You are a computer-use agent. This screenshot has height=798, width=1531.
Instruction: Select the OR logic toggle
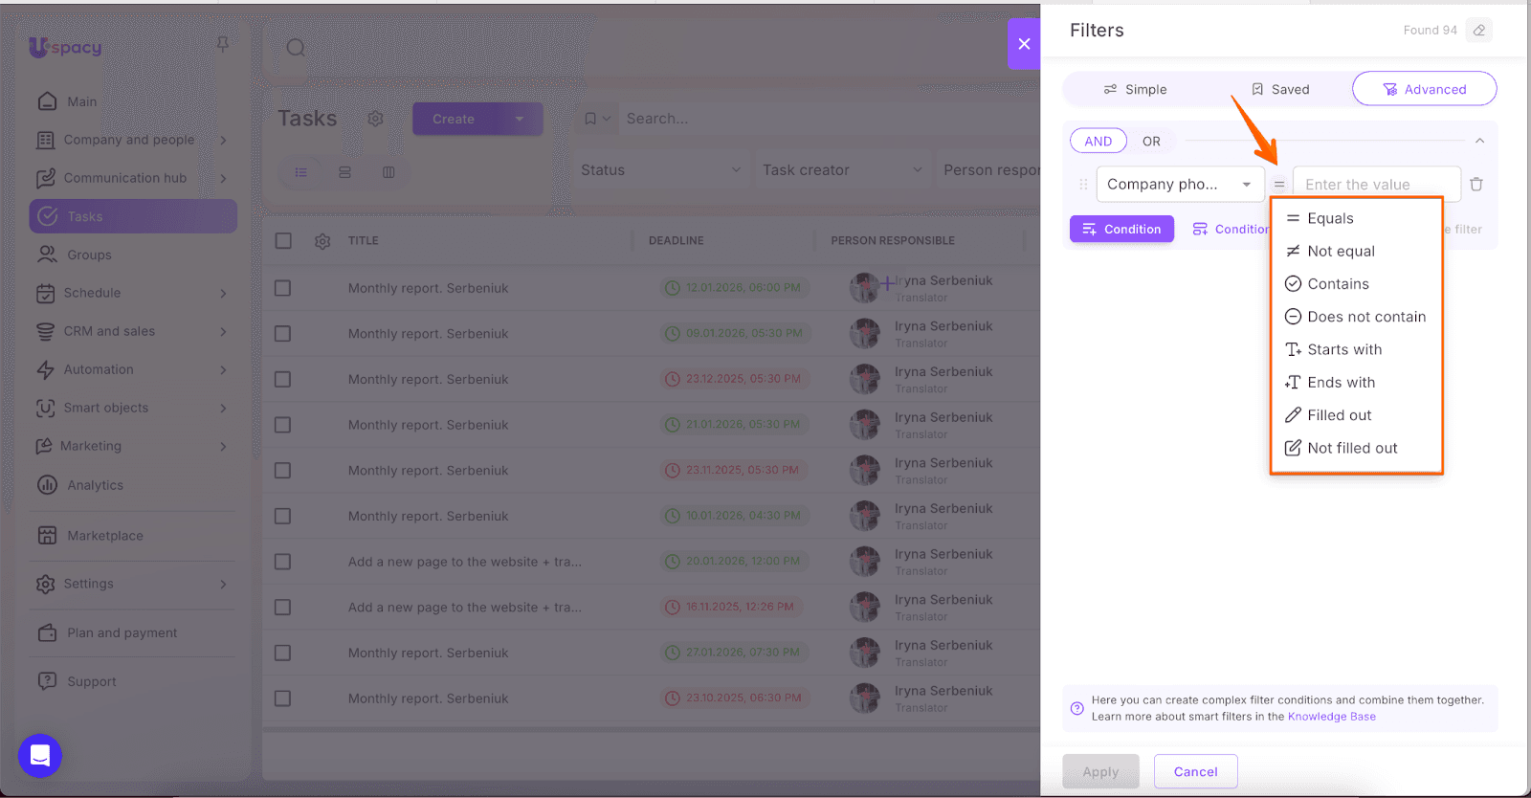click(1151, 142)
